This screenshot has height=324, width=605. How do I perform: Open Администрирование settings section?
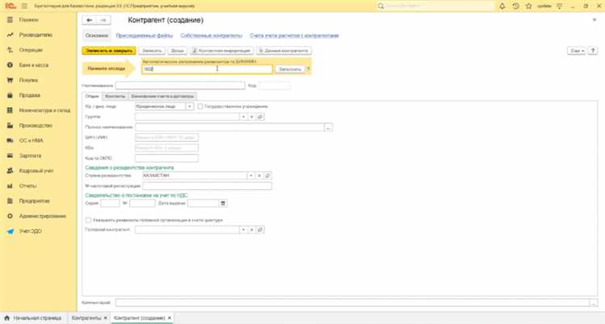[41, 216]
